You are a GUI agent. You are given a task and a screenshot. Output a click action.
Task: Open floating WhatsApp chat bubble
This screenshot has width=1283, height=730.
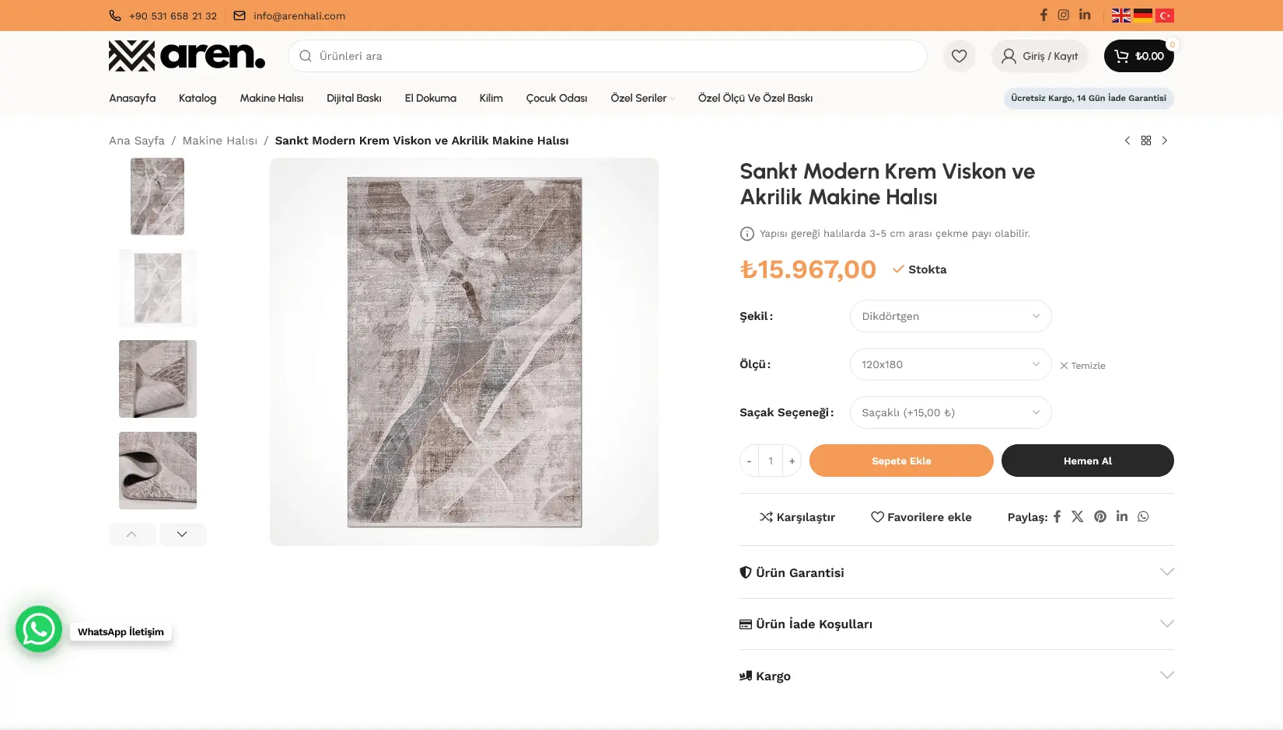pos(39,629)
